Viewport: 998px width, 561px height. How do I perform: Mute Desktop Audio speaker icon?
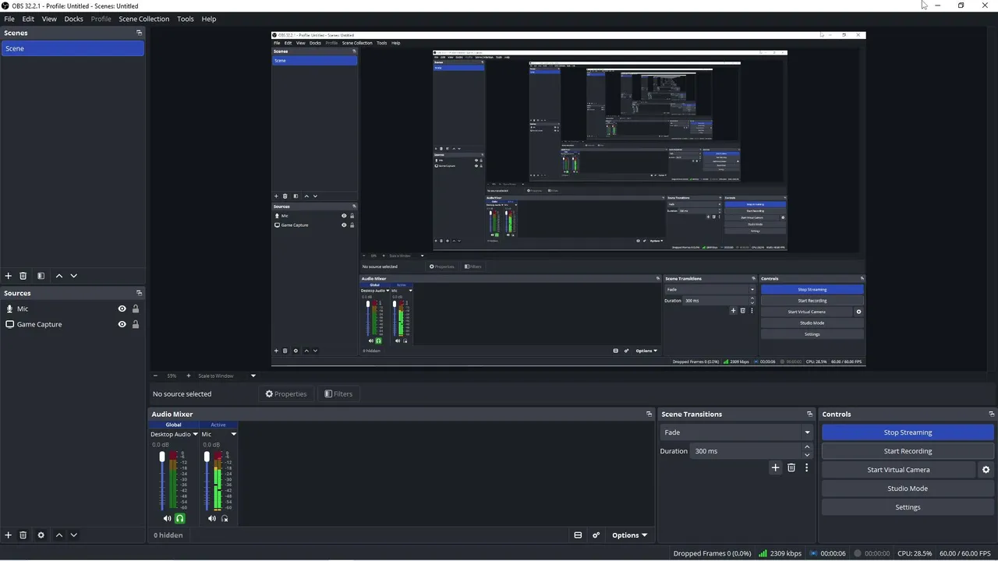[167, 518]
